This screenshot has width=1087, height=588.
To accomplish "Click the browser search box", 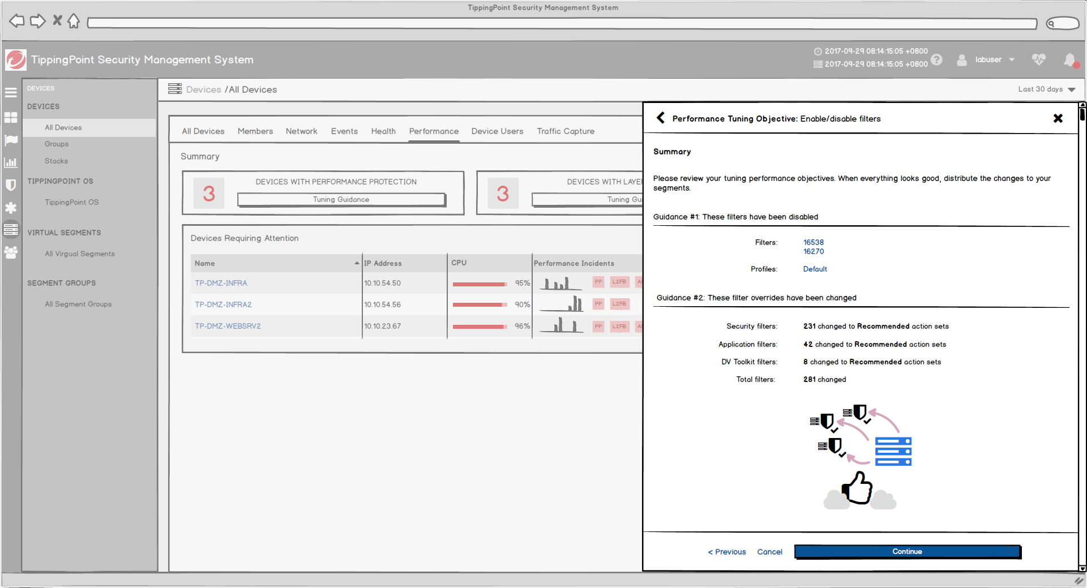I will click(x=1063, y=23).
